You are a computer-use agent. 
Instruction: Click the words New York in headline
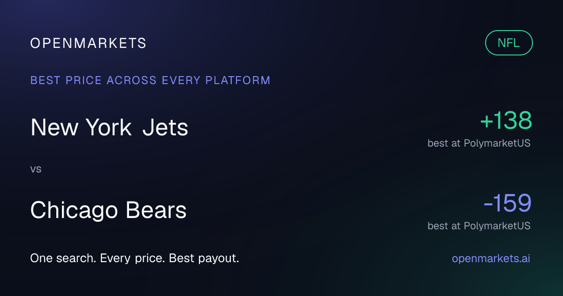pos(81,127)
